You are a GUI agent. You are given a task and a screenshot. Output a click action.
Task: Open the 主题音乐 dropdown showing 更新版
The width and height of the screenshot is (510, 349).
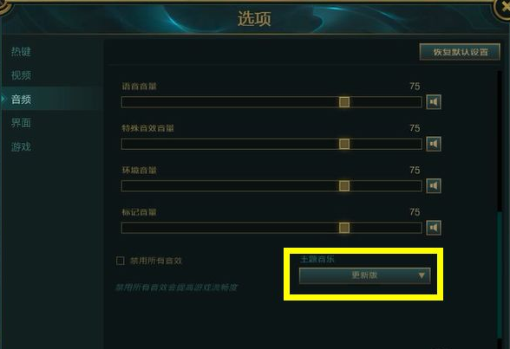pyautogui.click(x=365, y=275)
